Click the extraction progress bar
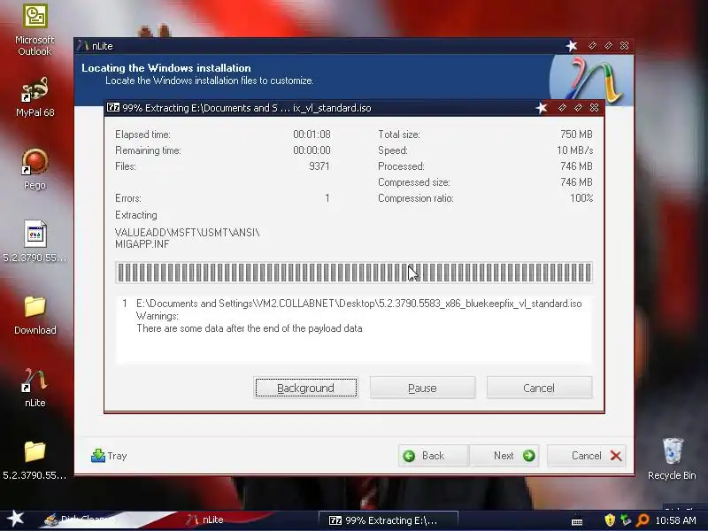The height and width of the screenshot is (531, 708). pyautogui.click(x=354, y=273)
